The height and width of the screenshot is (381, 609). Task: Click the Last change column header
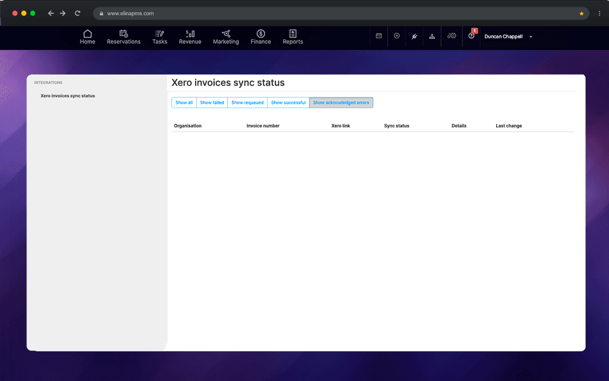point(509,126)
